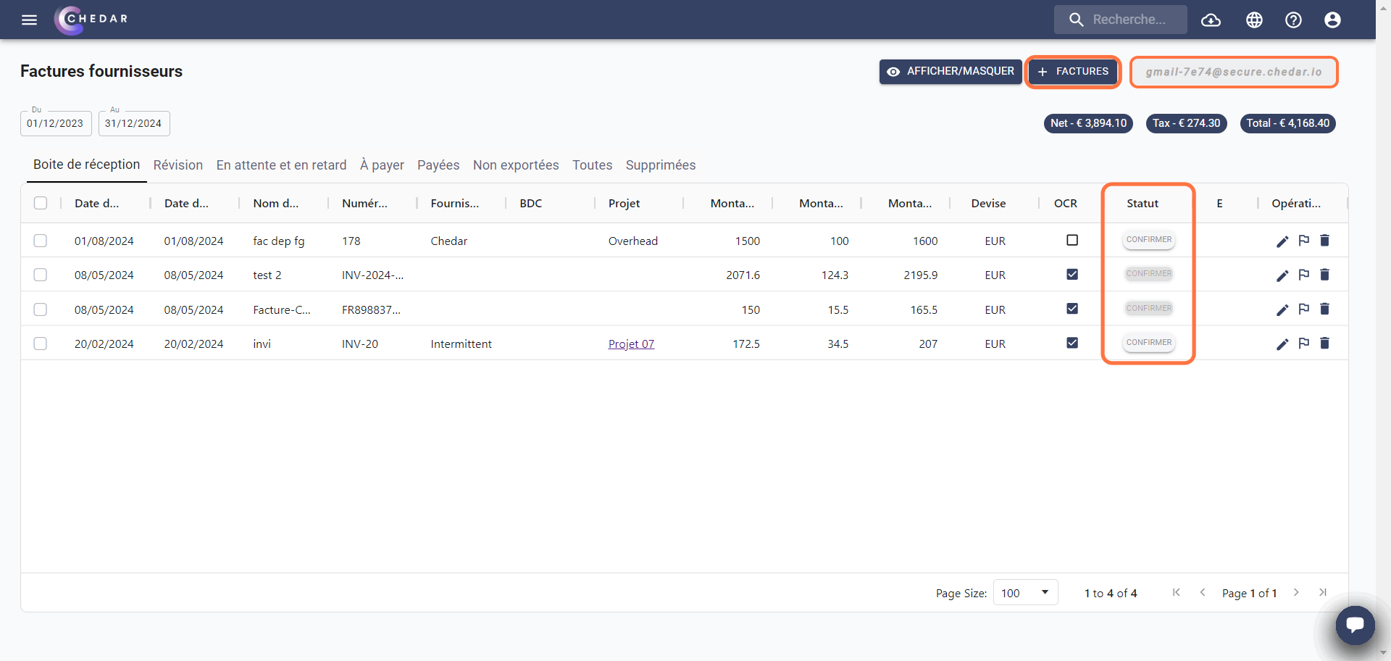
Task: Open the hamburger navigation menu
Action: [29, 20]
